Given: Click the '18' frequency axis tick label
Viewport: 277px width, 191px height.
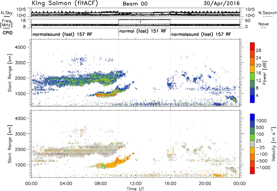Looking at the screenshot, I should [23, 21].
